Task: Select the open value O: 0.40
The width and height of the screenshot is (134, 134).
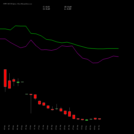Action: pyautogui.click(x=46, y=9)
